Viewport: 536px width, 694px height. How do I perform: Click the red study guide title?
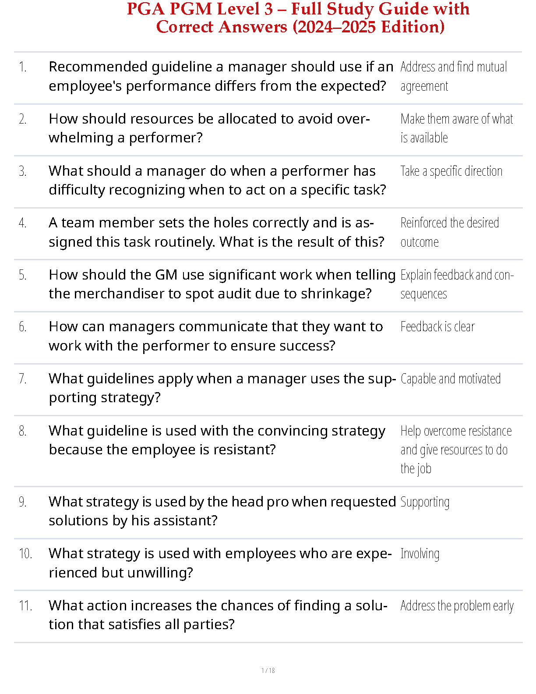[298, 18]
